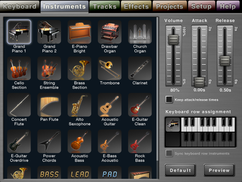This screenshot has height=182, width=242.
Task: Select the Grand Piano 1 instrument
Action: (x=19, y=32)
